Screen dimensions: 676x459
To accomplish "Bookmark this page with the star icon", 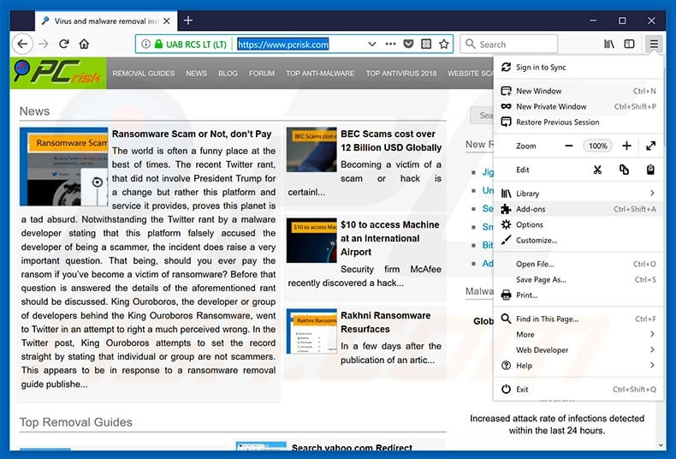I will [x=444, y=44].
